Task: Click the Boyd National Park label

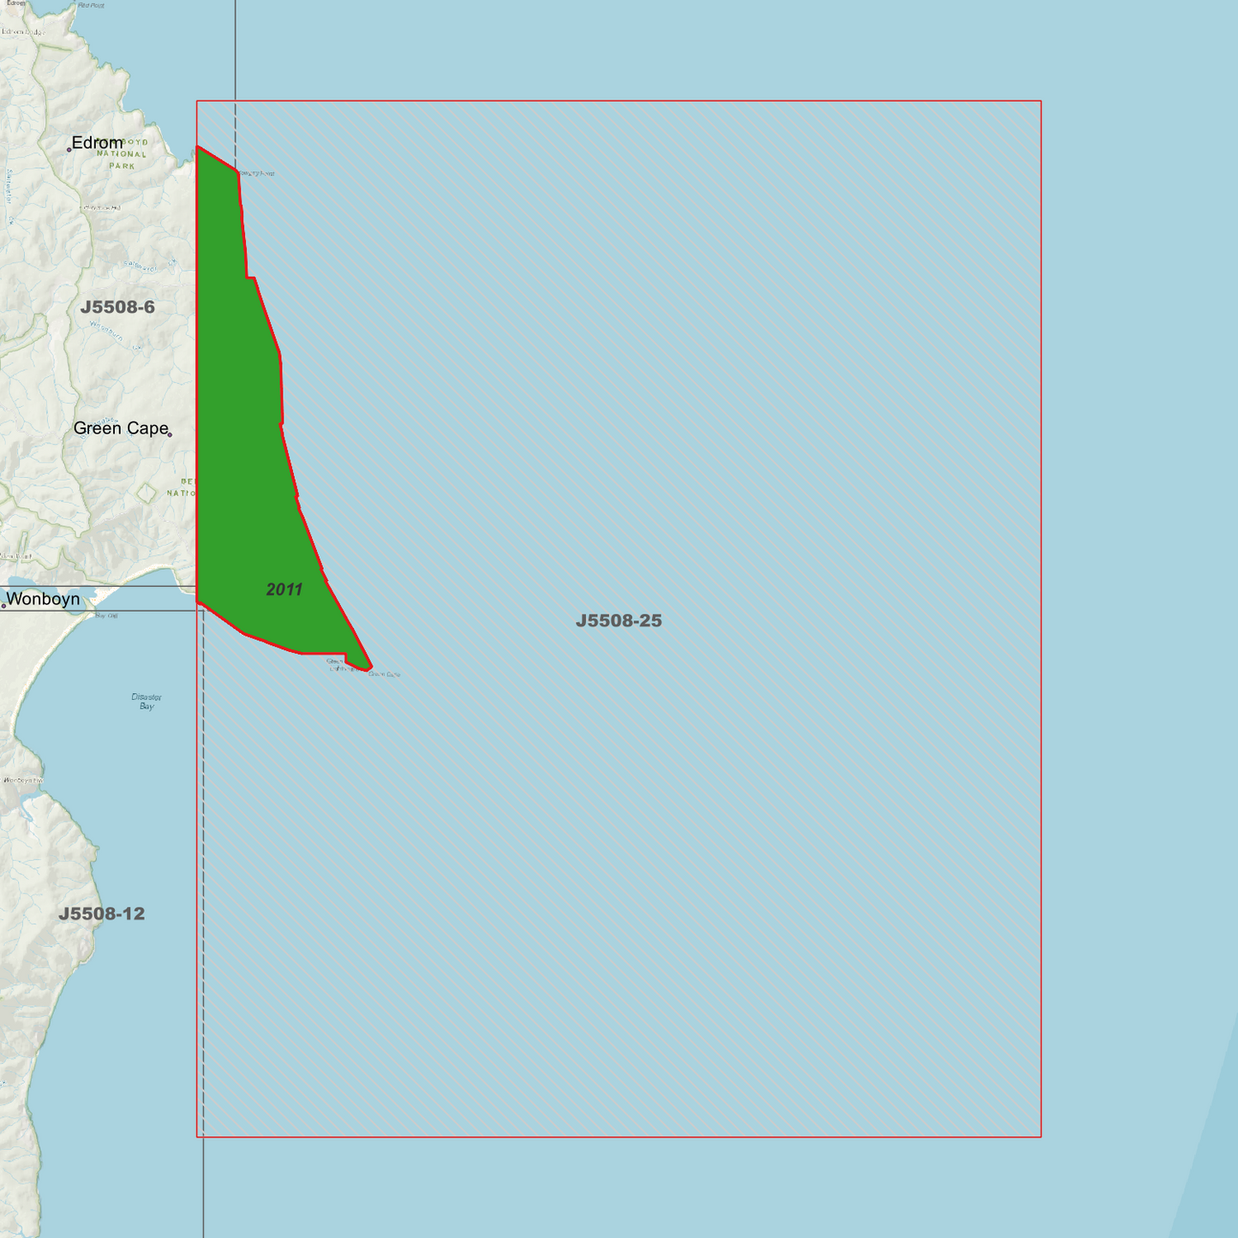Action: (123, 154)
